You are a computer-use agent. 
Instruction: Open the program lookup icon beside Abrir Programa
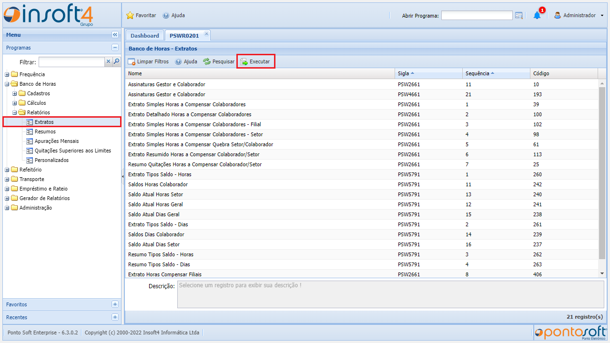(519, 16)
